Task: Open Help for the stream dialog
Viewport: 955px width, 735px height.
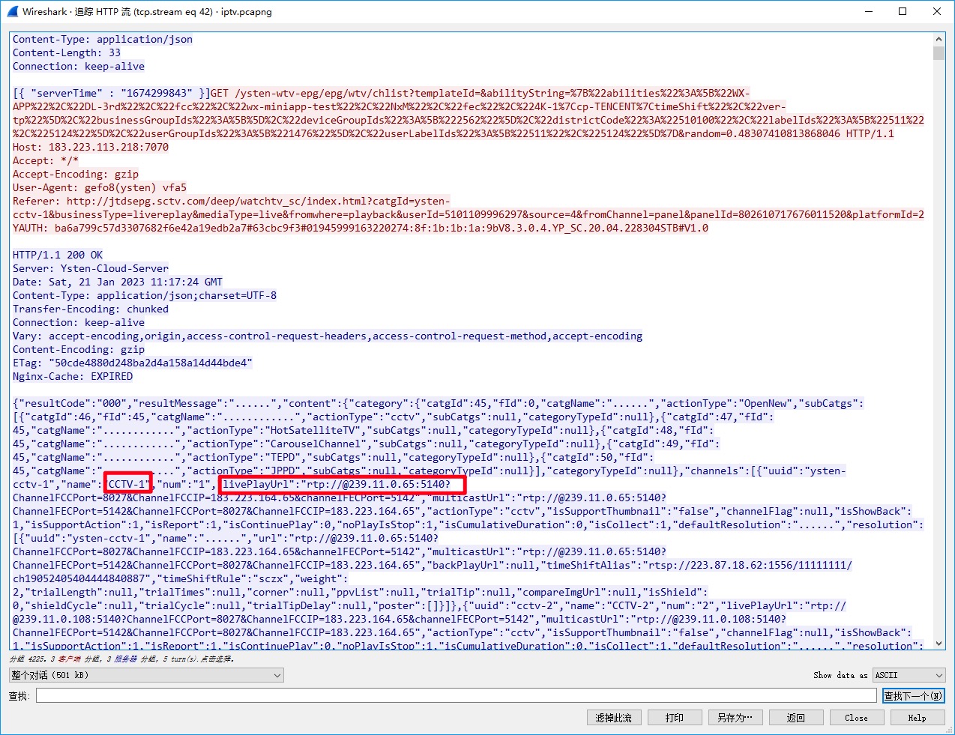Action: click(918, 718)
